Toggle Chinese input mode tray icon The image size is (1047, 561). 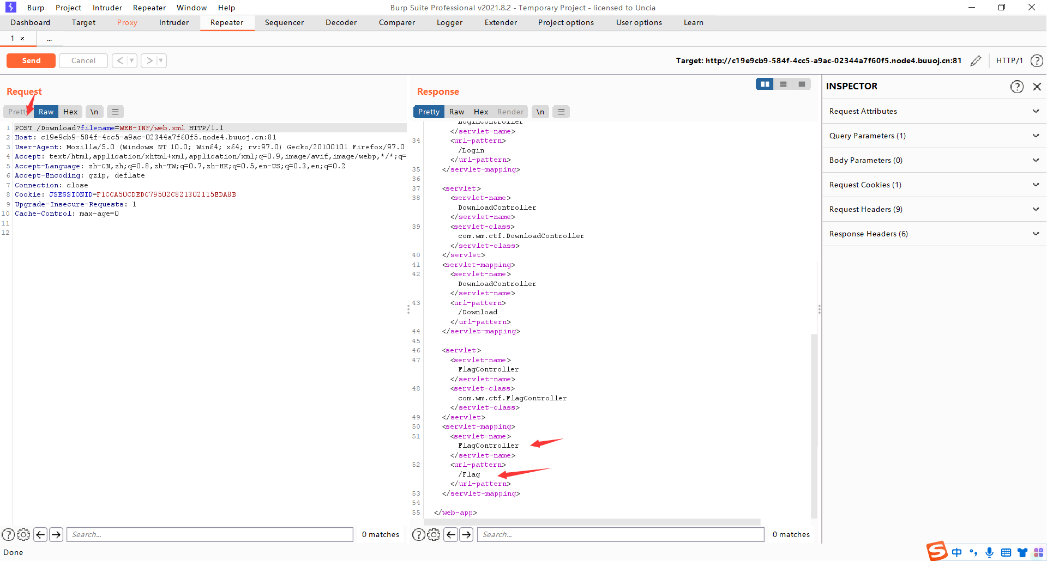tap(956, 552)
